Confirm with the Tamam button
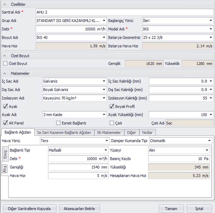The height and width of the screenshot is (213, 215). pyautogui.click(x=171, y=208)
